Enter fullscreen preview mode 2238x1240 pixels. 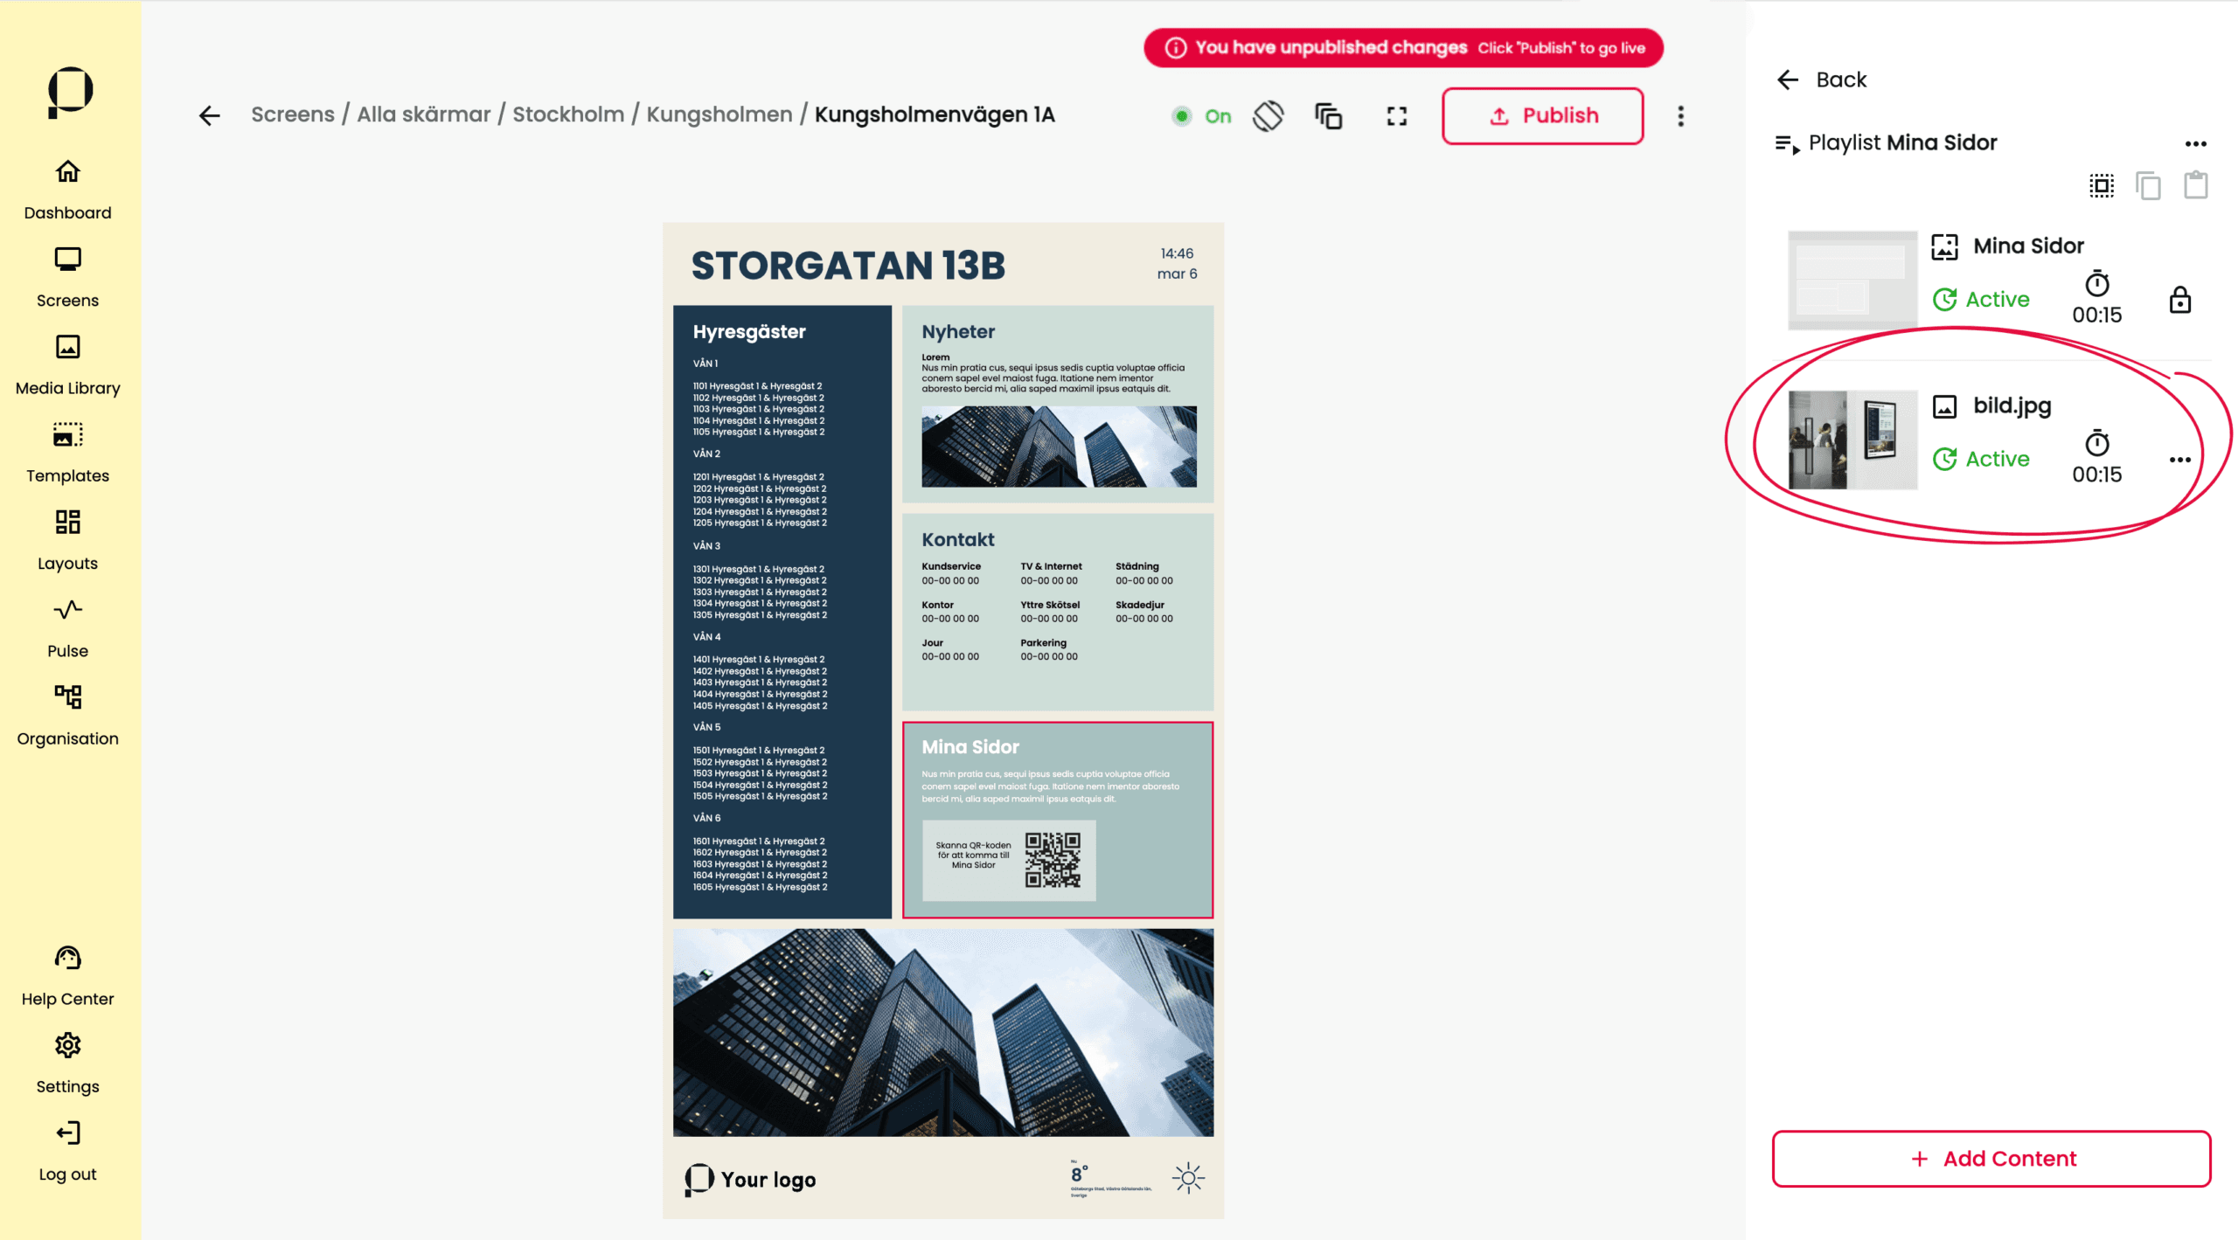[x=1396, y=115]
